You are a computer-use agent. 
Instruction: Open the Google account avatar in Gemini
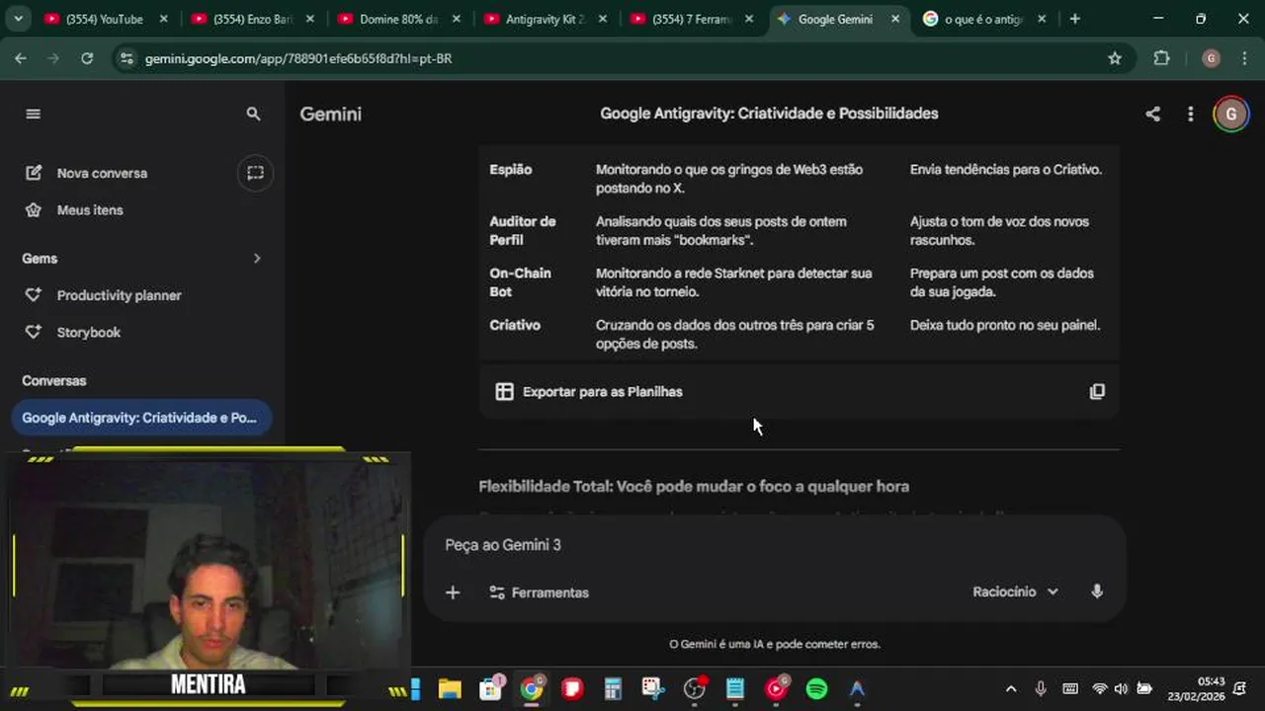click(1230, 114)
